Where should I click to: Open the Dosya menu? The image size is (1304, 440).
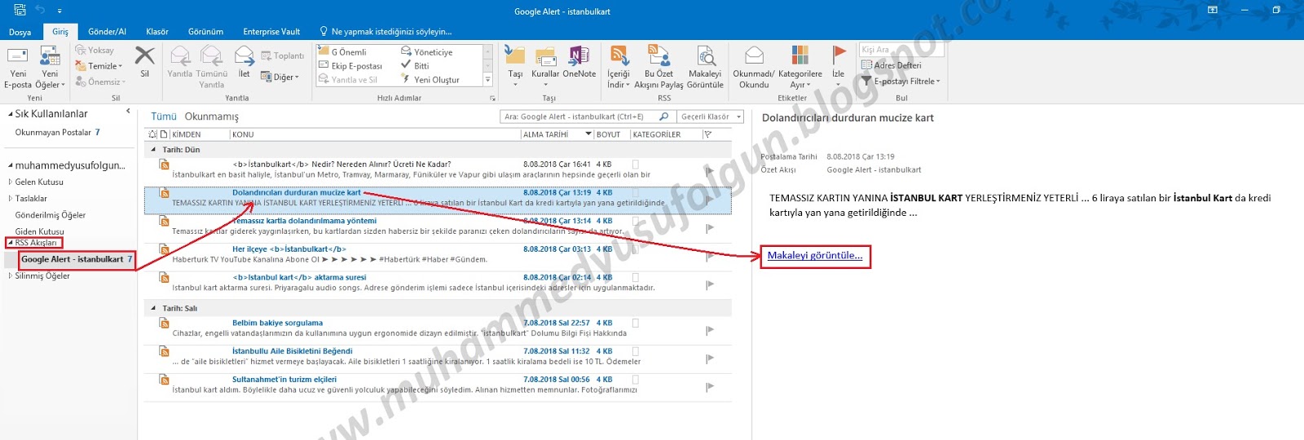tap(20, 32)
